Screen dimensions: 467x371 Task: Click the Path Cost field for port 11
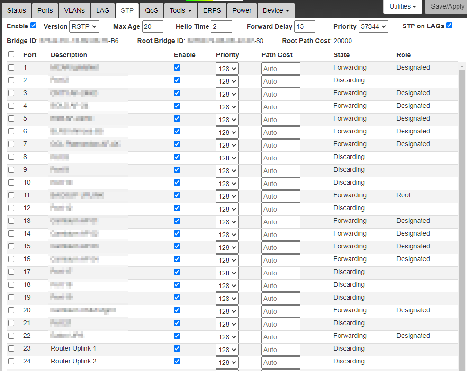point(280,196)
